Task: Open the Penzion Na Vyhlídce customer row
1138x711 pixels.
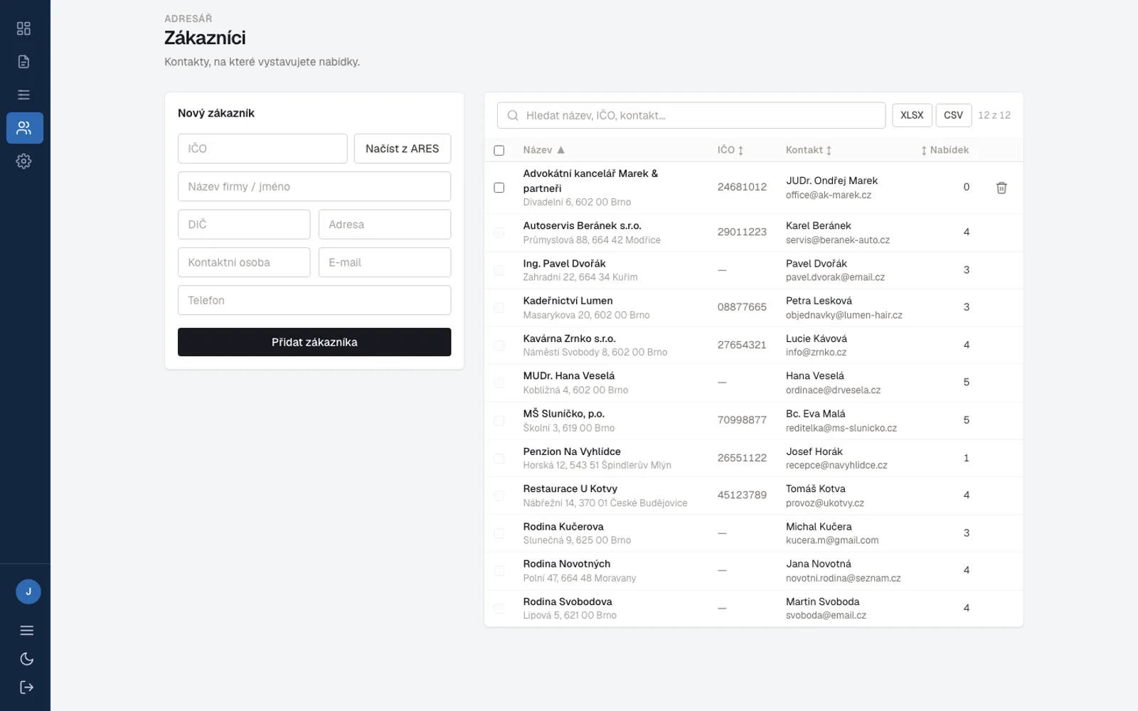Action: pyautogui.click(x=754, y=458)
